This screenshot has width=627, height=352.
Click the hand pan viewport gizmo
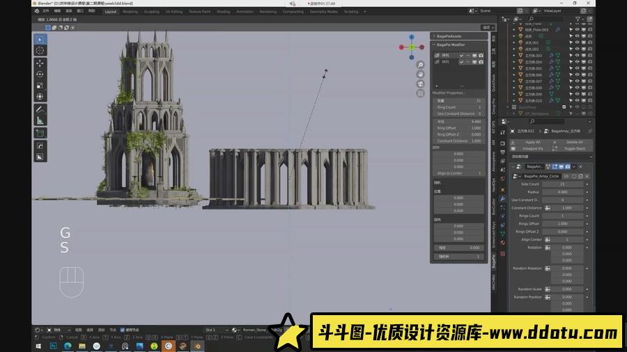click(x=420, y=74)
